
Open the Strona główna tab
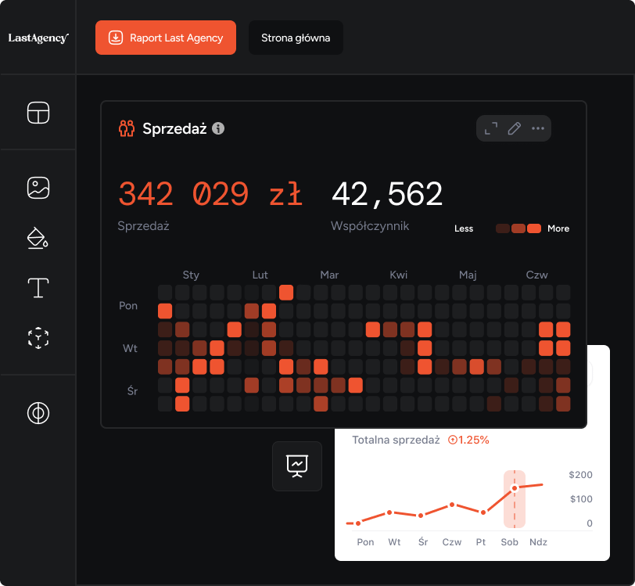click(x=296, y=38)
